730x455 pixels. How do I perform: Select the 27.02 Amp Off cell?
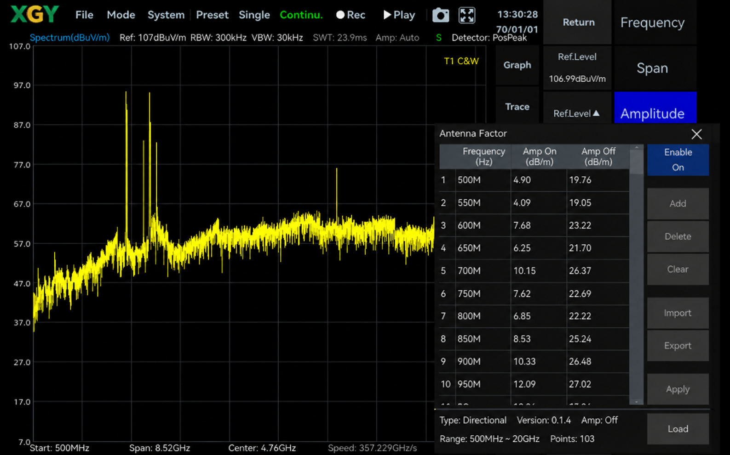(598, 384)
